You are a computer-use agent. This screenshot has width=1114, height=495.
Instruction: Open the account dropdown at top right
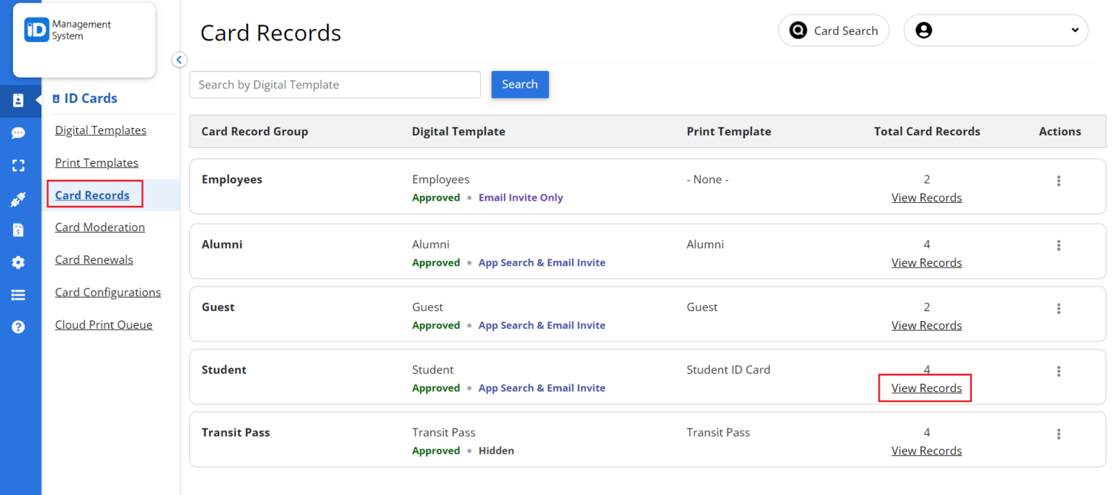click(1076, 30)
